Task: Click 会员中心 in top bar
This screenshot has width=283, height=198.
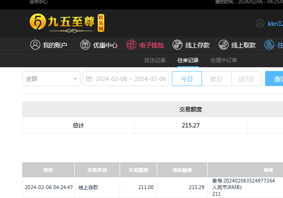Action: 39,2
